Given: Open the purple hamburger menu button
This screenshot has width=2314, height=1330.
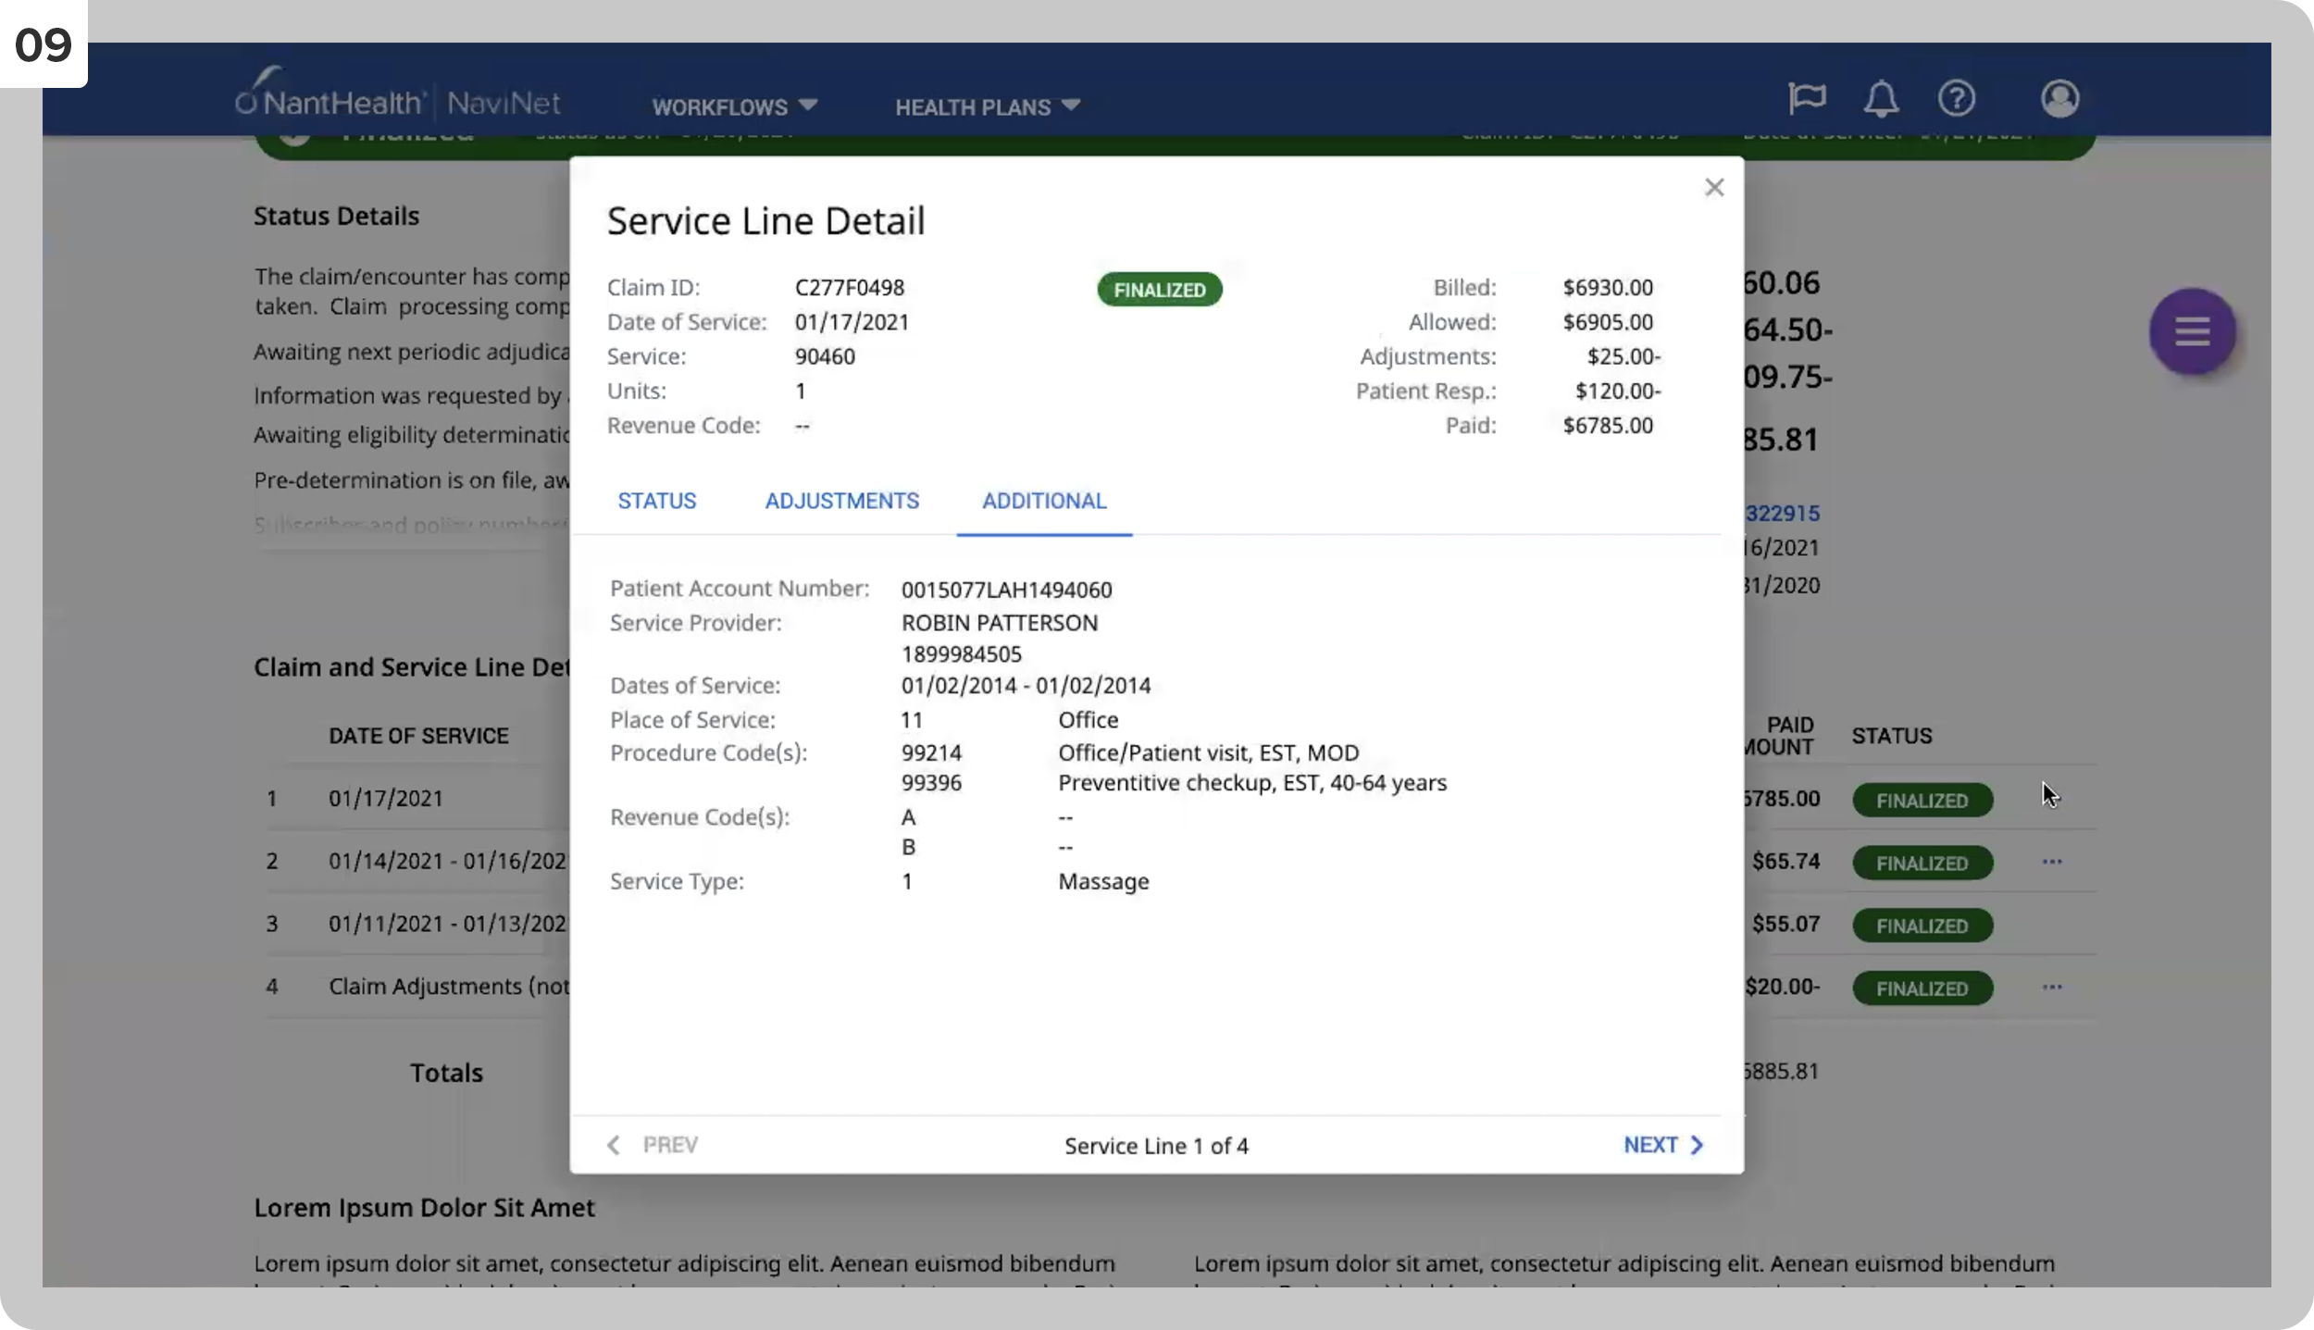Looking at the screenshot, I should (2192, 331).
